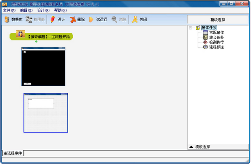Click the 权限表 permissions icon

(29, 19)
